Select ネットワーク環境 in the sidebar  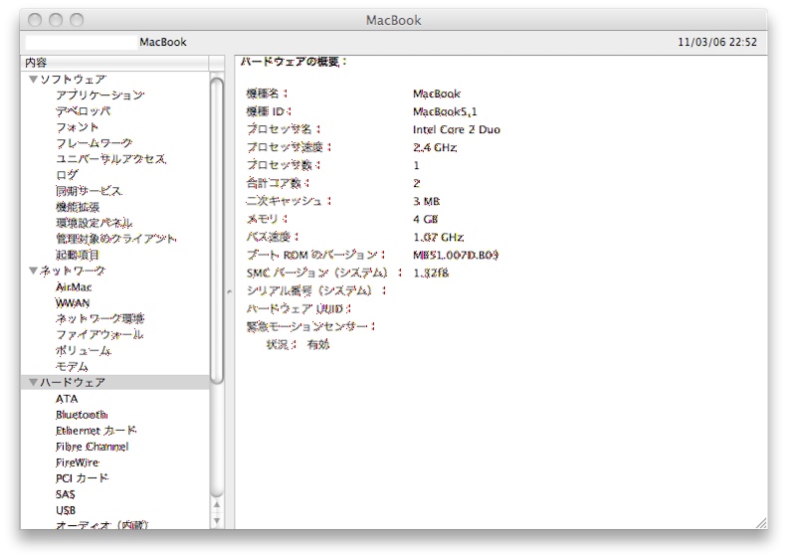[x=99, y=318]
